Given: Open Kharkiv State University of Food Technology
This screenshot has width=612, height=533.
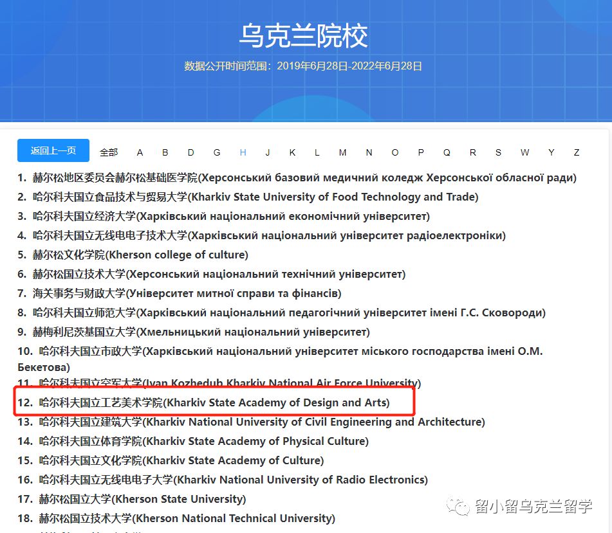Looking at the screenshot, I should click(255, 197).
